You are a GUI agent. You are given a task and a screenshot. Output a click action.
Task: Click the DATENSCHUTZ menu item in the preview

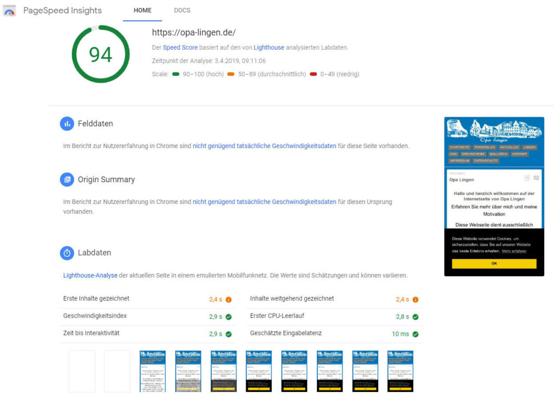pyautogui.click(x=486, y=161)
